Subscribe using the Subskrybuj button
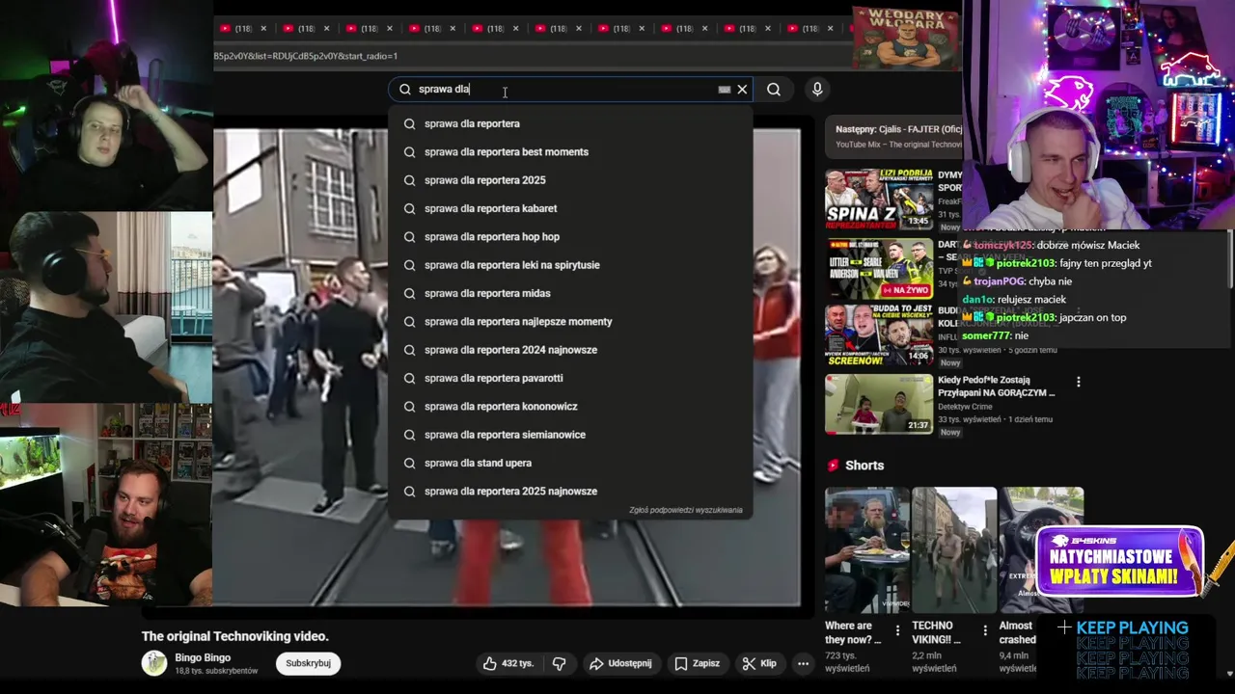This screenshot has width=1235, height=694. [309, 663]
